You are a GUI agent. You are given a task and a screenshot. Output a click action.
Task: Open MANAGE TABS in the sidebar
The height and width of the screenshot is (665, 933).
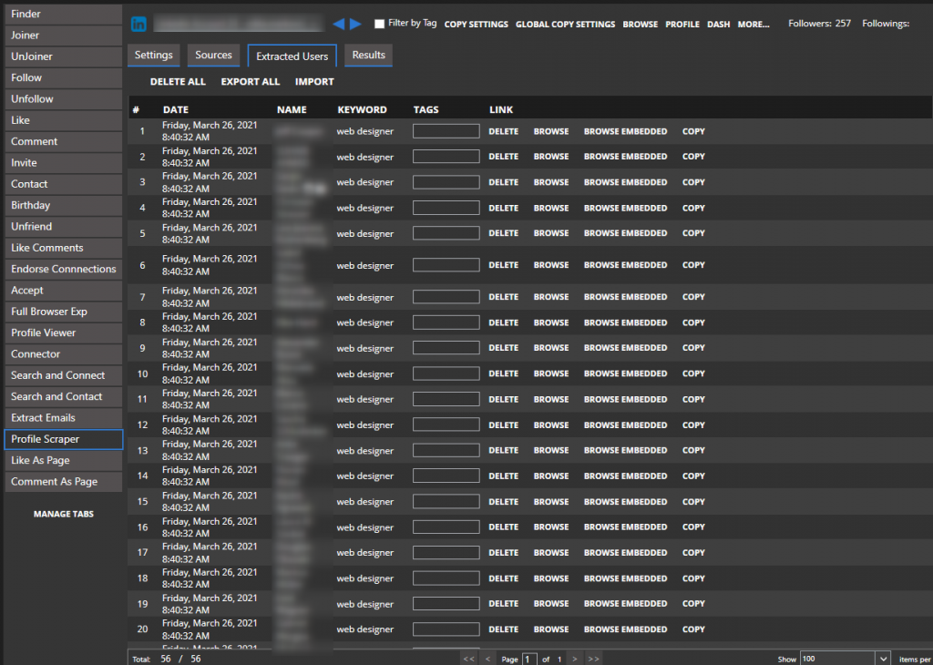(63, 514)
